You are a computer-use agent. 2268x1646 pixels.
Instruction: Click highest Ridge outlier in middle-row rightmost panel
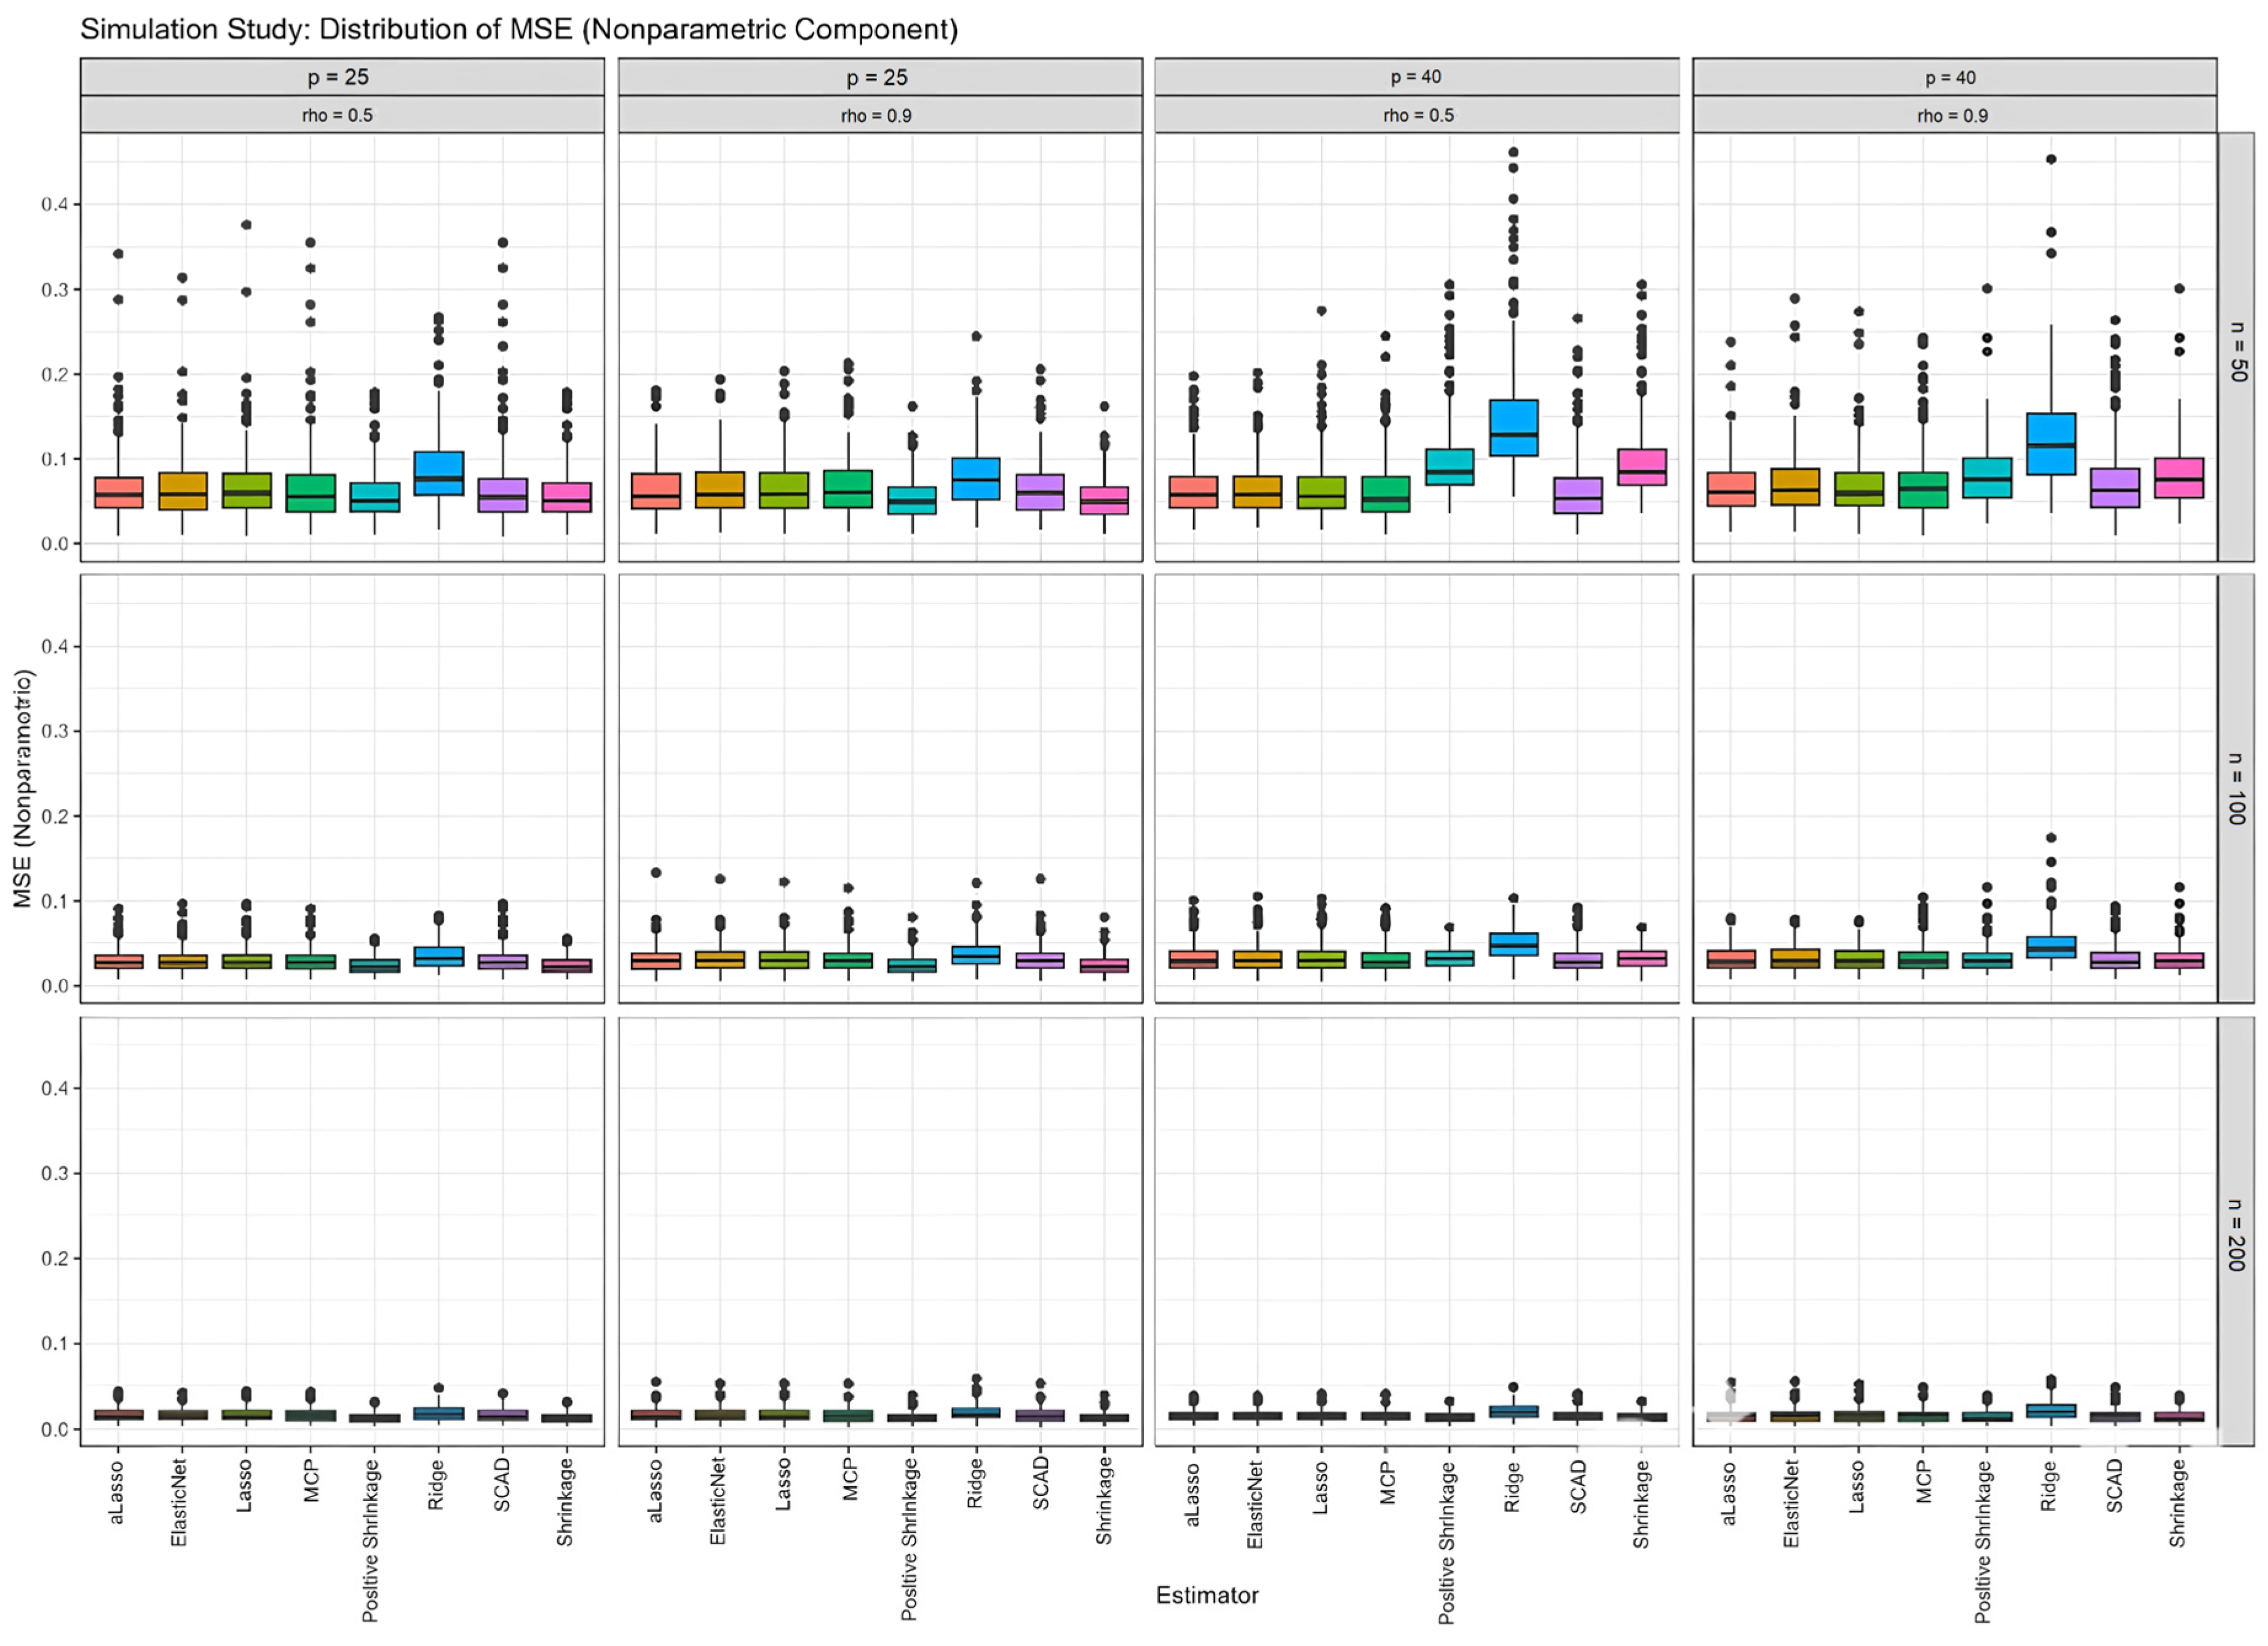coord(2051,838)
